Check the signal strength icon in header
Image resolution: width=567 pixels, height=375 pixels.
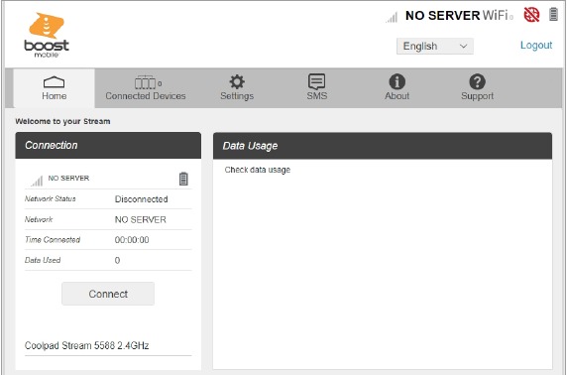pyautogui.click(x=392, y=17)
